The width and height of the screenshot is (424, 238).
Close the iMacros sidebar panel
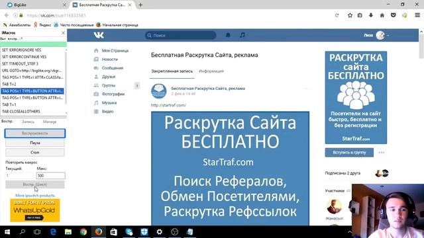(64, 32)
